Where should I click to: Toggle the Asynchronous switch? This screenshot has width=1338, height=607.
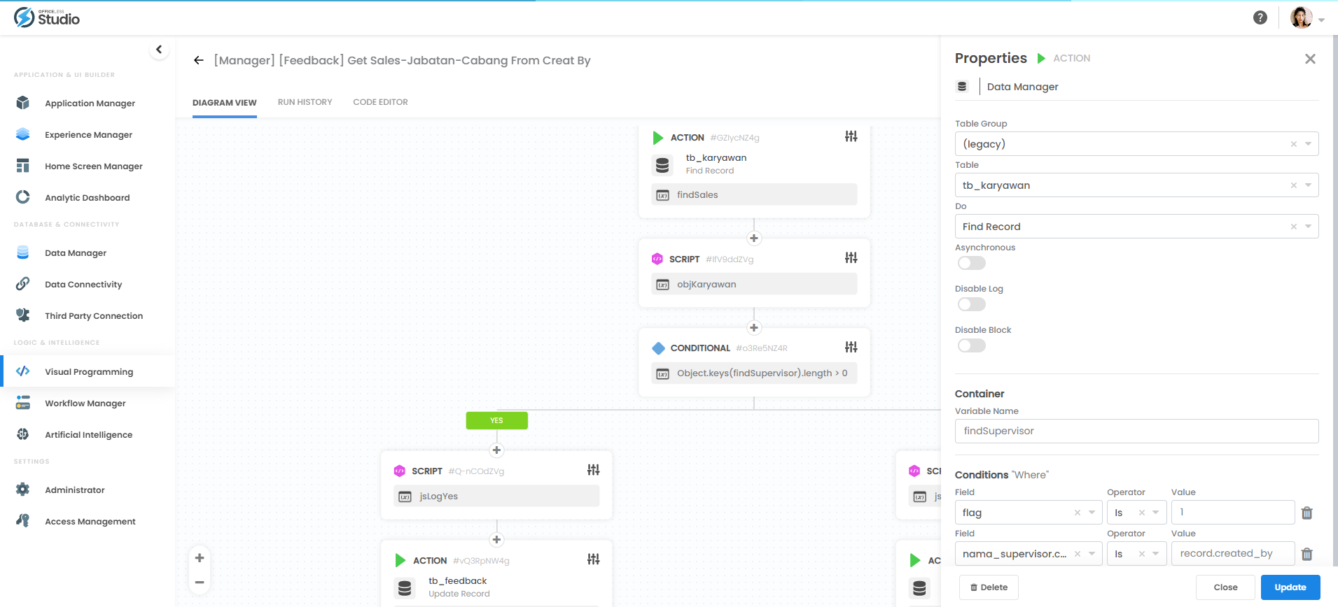pos(972,263)
